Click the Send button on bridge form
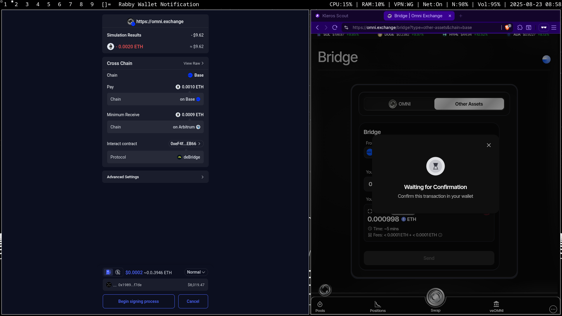Image resolution: width=562 pixels, height=316 pixels. 429,258
